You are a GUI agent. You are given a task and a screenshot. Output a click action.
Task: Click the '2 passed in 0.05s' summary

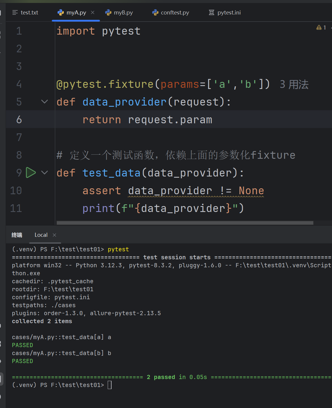(177, 377)
